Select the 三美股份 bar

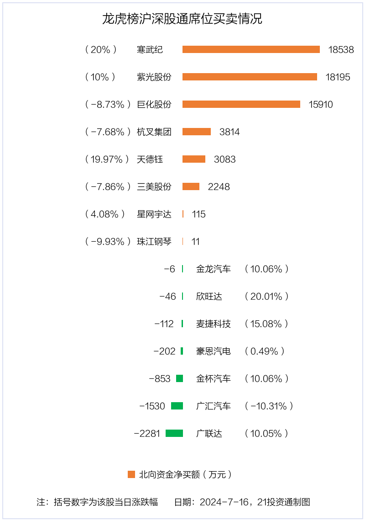tap(191, 186)
